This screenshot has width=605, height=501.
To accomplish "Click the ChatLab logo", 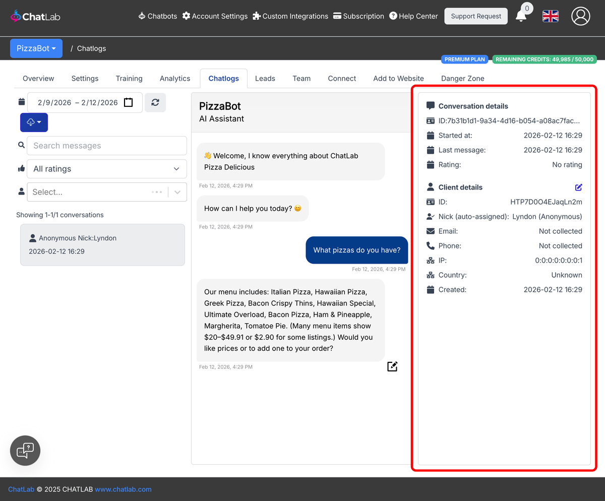I will [x=35, y=16].
